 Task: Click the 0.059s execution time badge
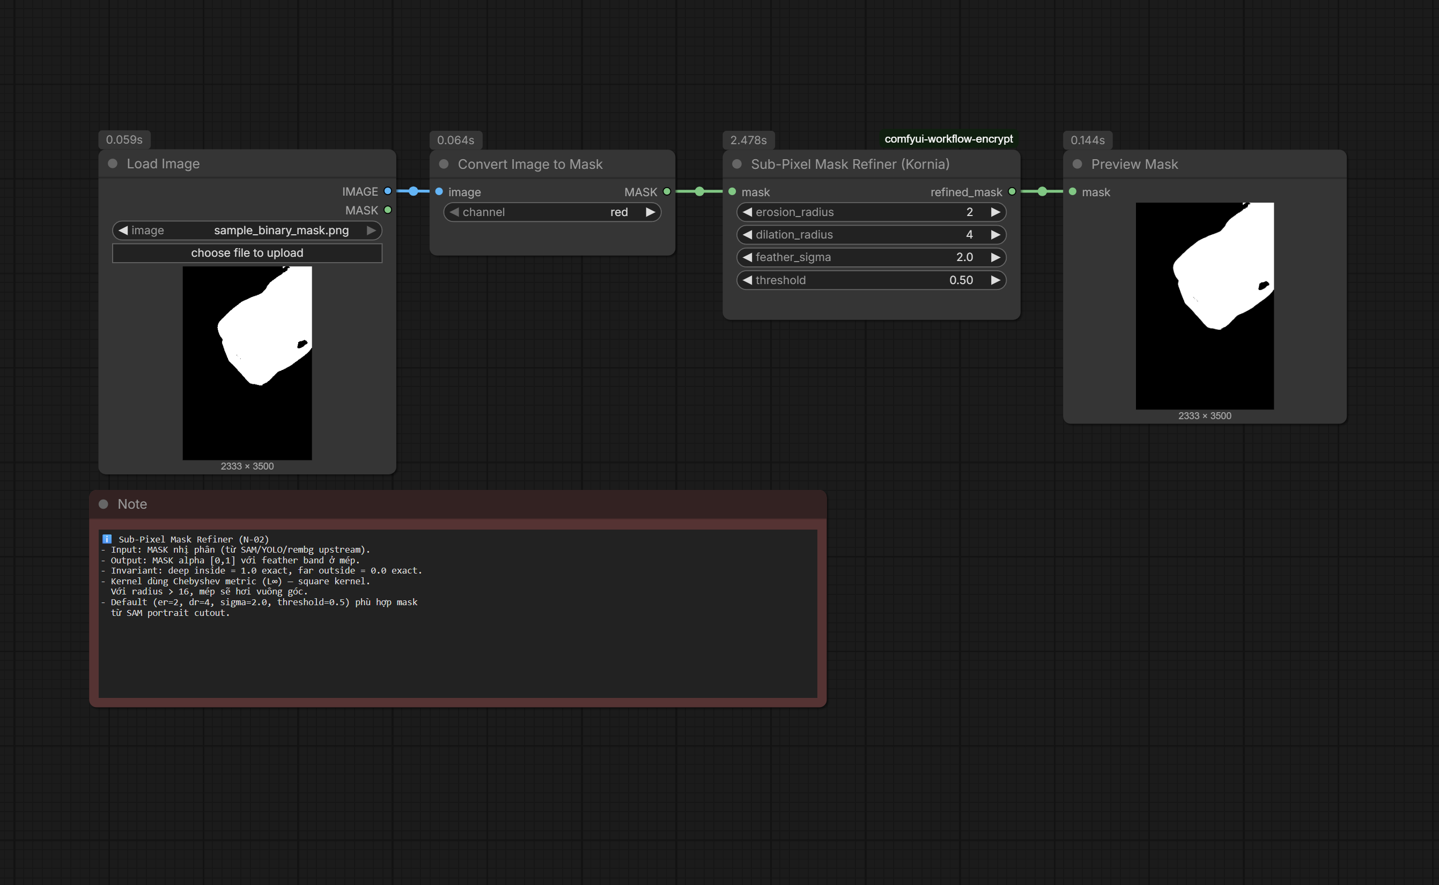124,139
